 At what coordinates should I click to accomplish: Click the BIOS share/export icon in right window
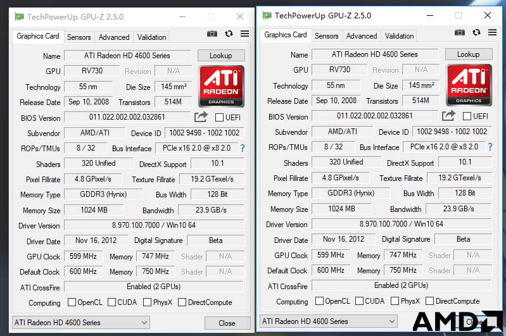coord(448,115)
